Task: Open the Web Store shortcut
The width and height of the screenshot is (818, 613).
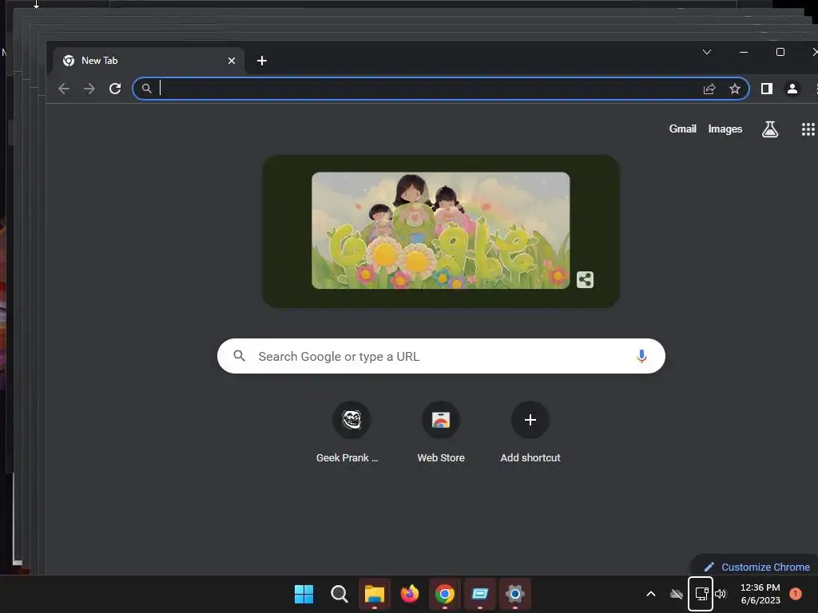Action: pos(441,432)
